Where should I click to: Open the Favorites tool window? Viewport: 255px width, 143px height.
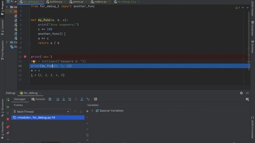pos(2,130)
